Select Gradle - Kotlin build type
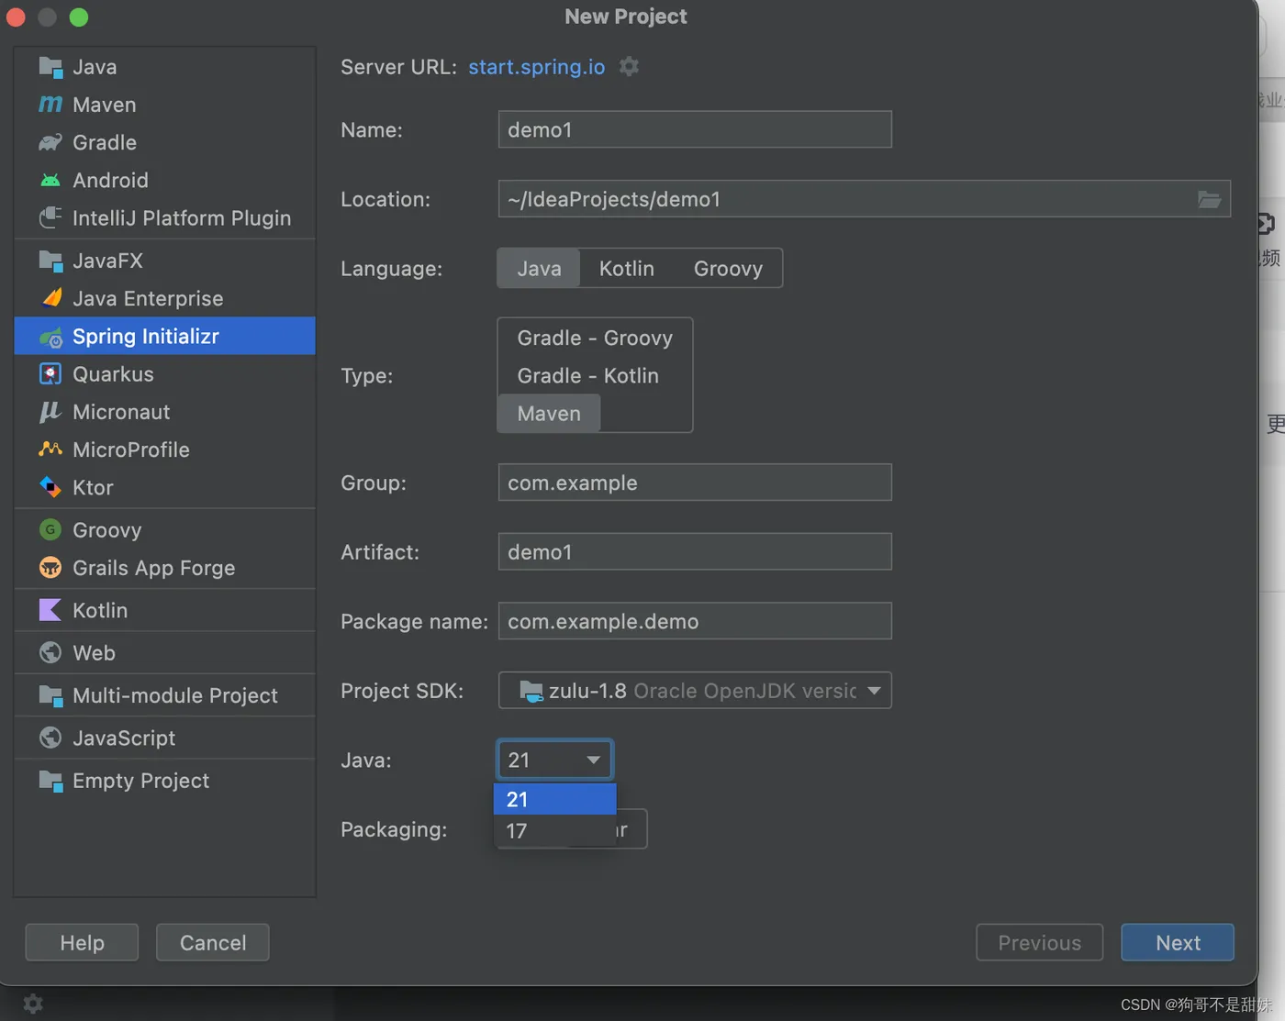This screenshot has height=1021, width=1285. [x=587, y=376]
